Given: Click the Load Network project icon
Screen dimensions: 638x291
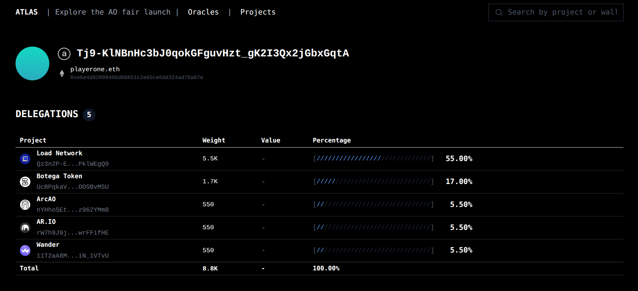Looking at the screenshot, I should pos(25,159).
